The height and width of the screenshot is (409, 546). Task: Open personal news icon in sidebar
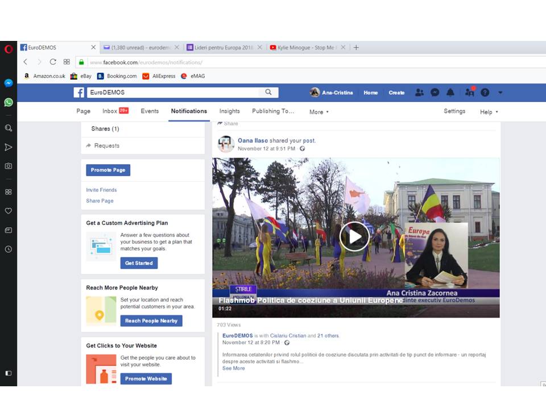point(9,230)
